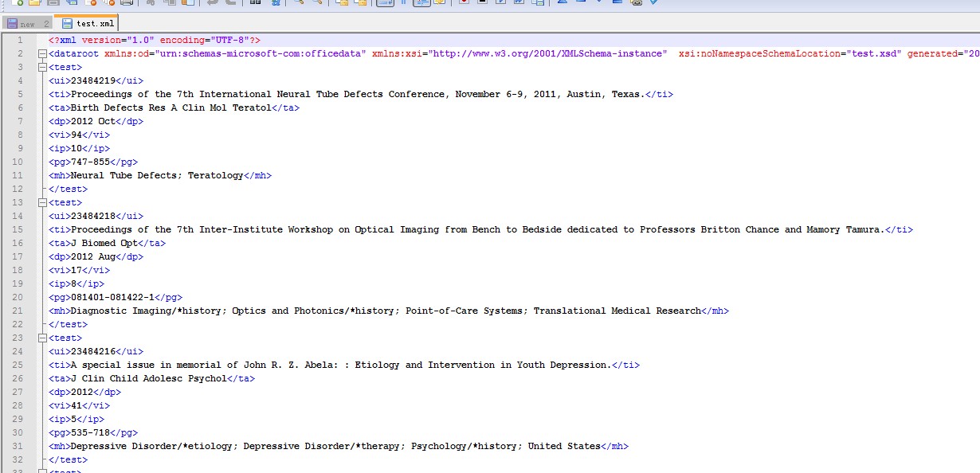Click the vi value 41

pyautogui.click(x=76, y=405)
